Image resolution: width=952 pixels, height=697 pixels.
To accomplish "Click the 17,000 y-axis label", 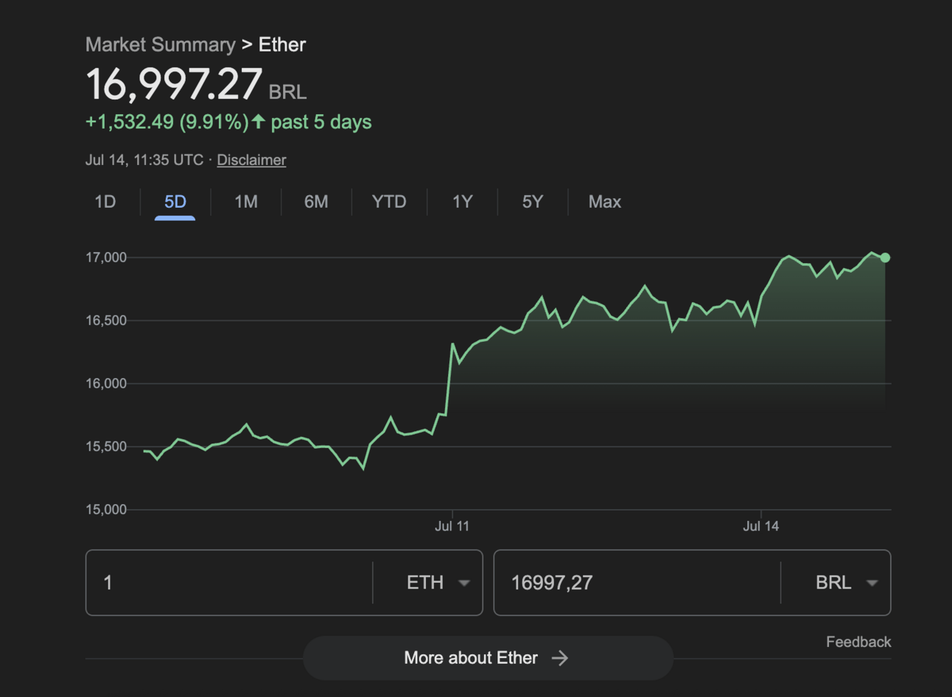I will pyautogui.click(x=106, y=257).
